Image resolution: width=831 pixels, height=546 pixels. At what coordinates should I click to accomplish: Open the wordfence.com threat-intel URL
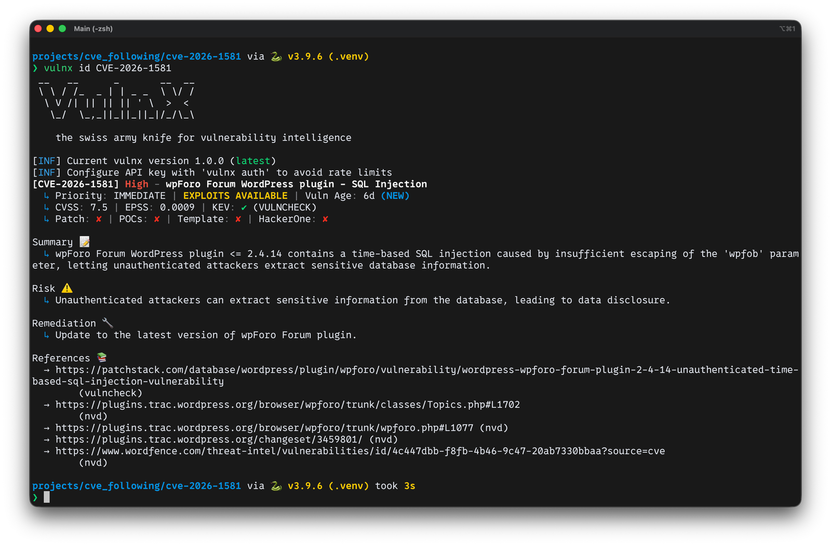[360, 451]
